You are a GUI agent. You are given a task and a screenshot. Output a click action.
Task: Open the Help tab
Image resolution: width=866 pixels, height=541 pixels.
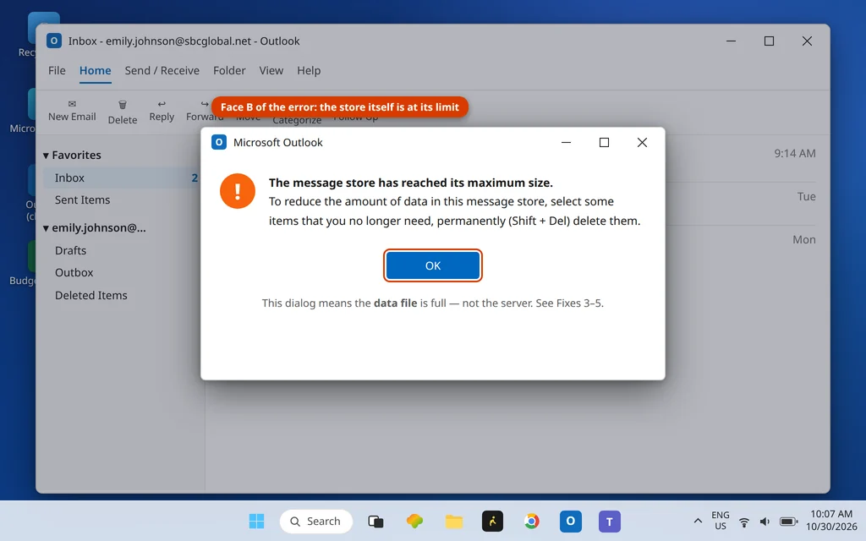309,71
